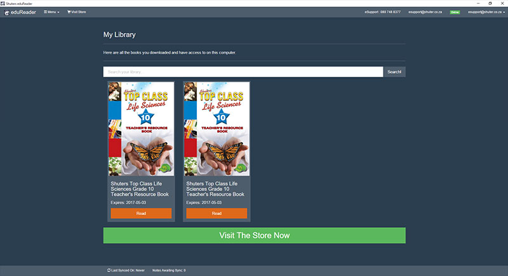Viewport: 508px width, 276px height.
Task: Focus the Search your library field
Action: [x=243, y=72]
